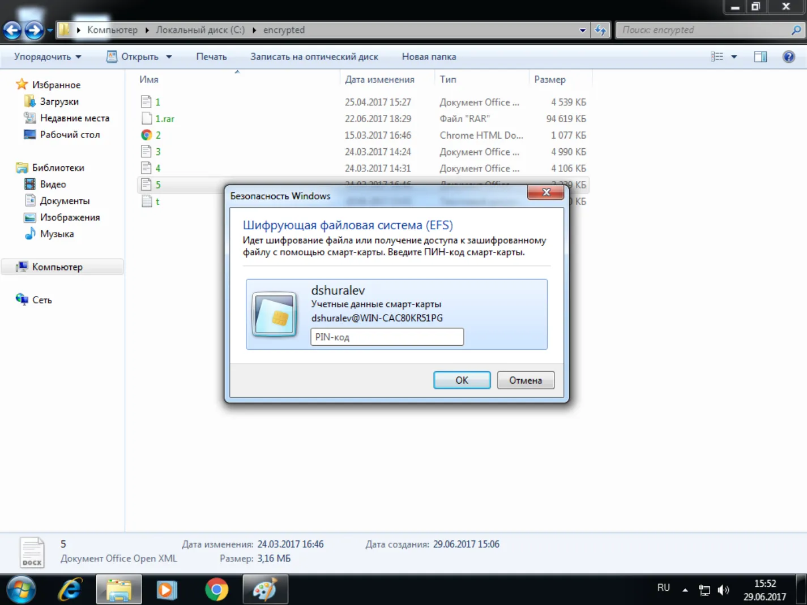Open the address bar history dropdown arrow
This screenshot has height=605, width=807.
pos(582,30)
